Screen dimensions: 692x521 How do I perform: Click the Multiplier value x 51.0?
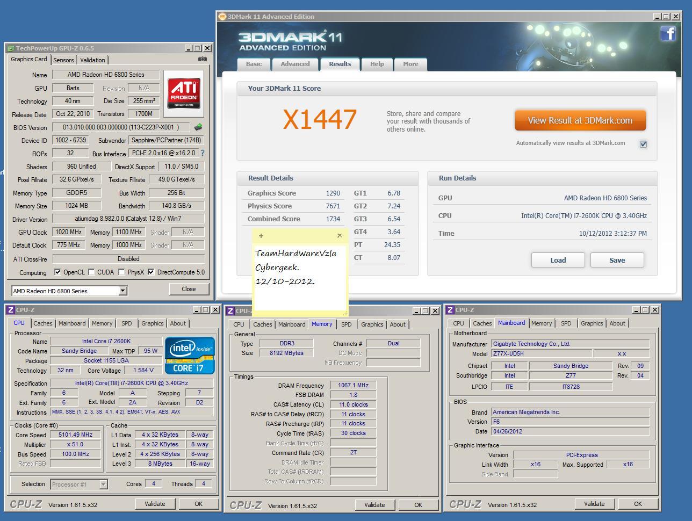click(x=75, y=444)
